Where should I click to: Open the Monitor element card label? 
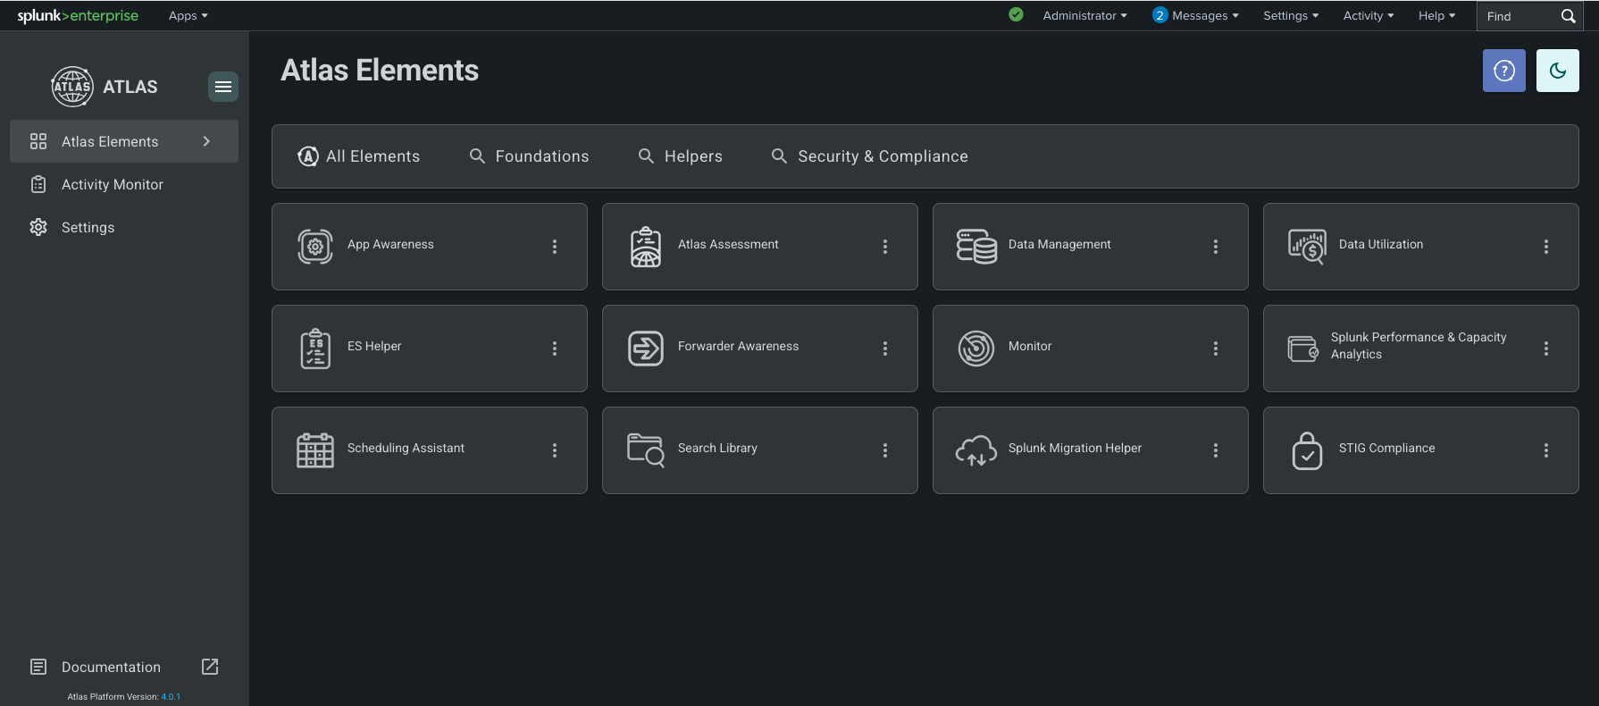tap(1030, 346)
